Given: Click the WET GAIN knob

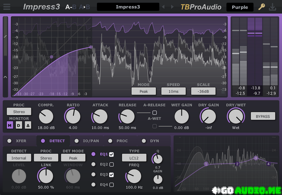Looking at the screenshot, I should (182, 117).
